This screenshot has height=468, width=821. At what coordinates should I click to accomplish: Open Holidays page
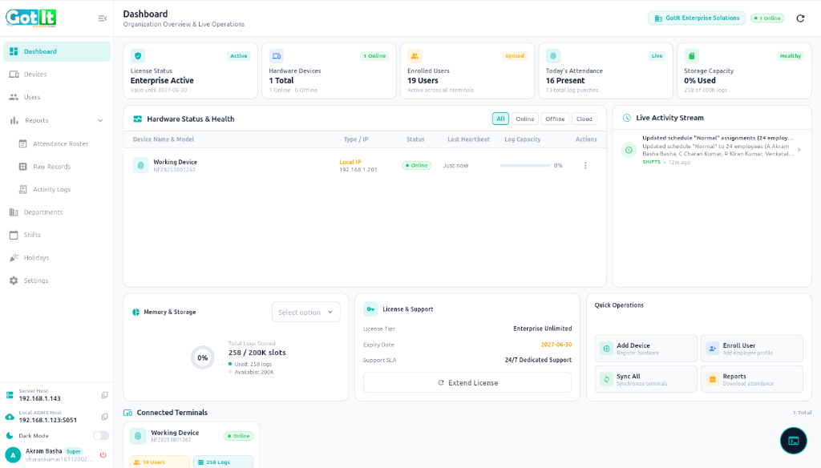coord(57,257)
